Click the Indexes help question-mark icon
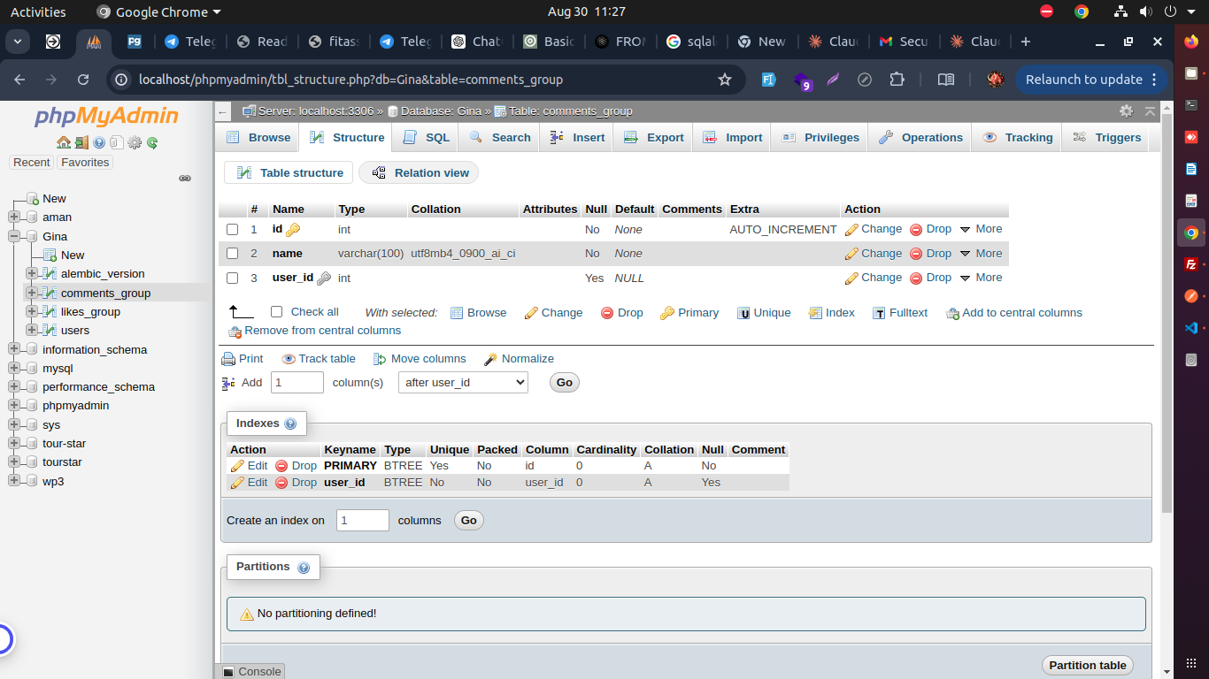Viewport: 1209px width, 679px height. coord(290,424)
